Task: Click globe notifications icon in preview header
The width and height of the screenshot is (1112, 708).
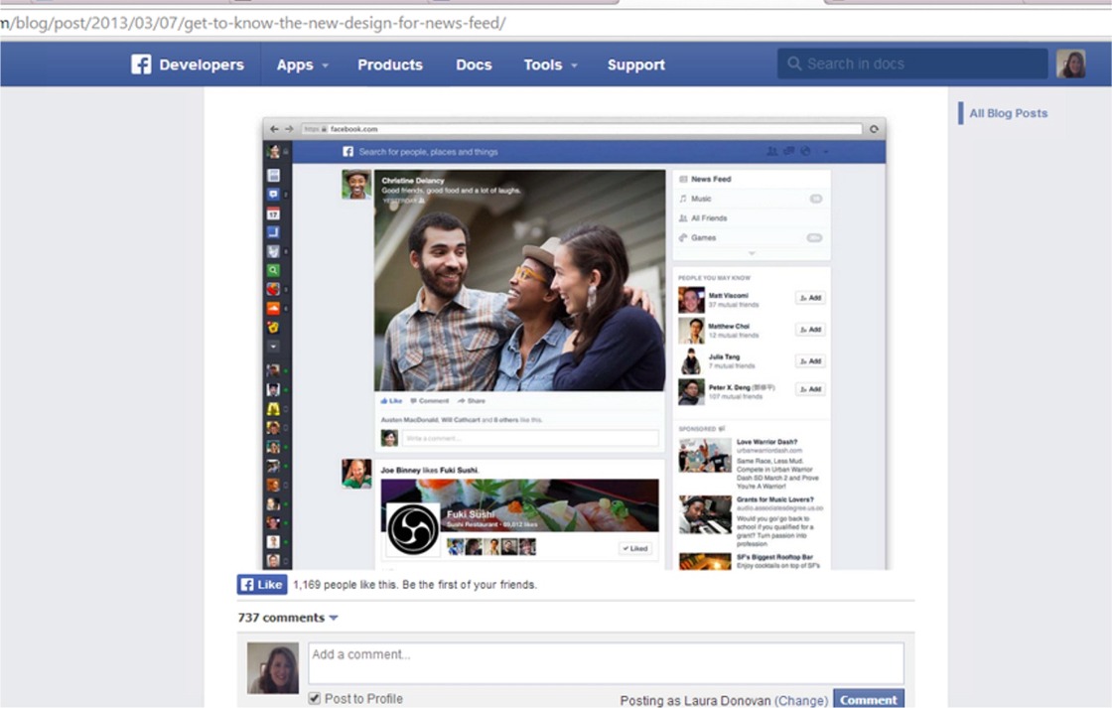Action: tap(805, 151)
